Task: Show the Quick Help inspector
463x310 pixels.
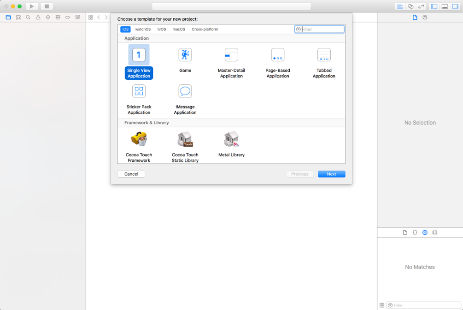Action: pos(425,18)
